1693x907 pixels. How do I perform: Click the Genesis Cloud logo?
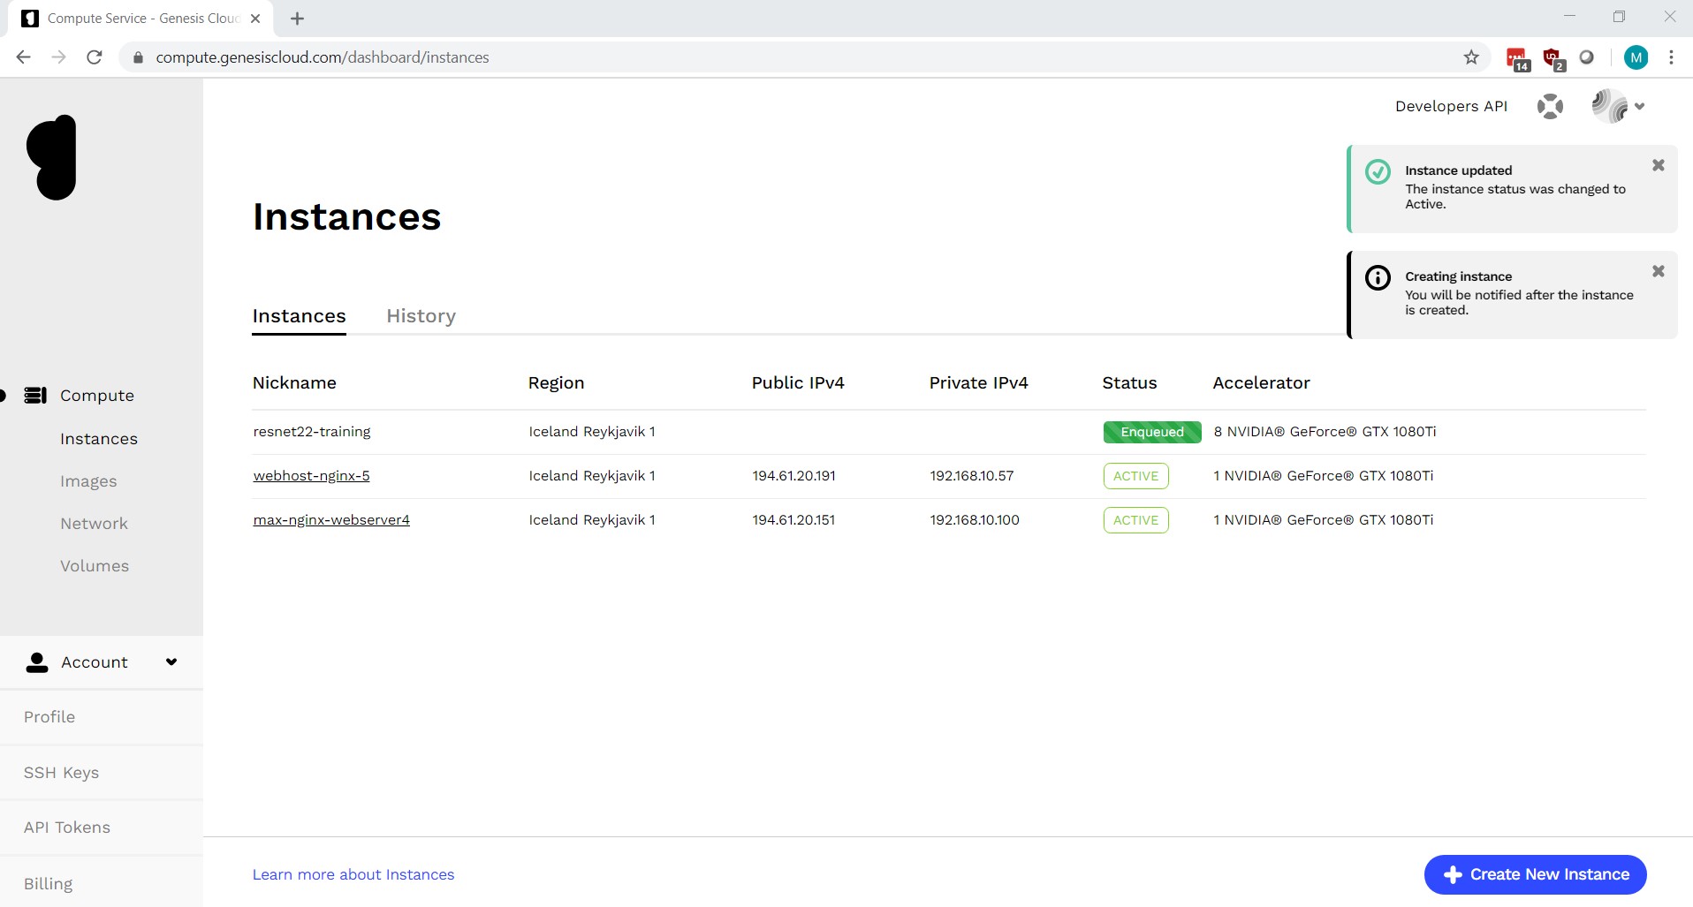click(x=51, y=157)
